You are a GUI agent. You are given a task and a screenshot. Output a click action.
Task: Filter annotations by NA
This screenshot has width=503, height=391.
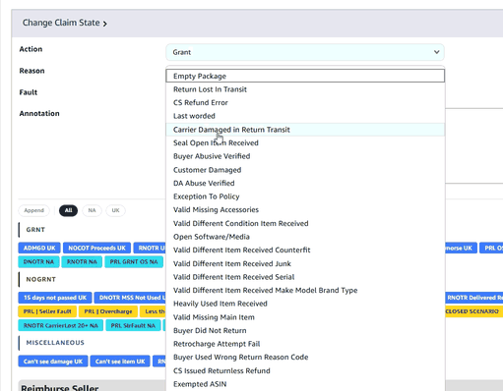(92, 210)
